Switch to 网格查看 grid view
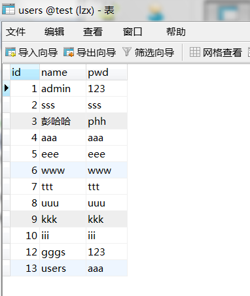 (x=216, y=52)
